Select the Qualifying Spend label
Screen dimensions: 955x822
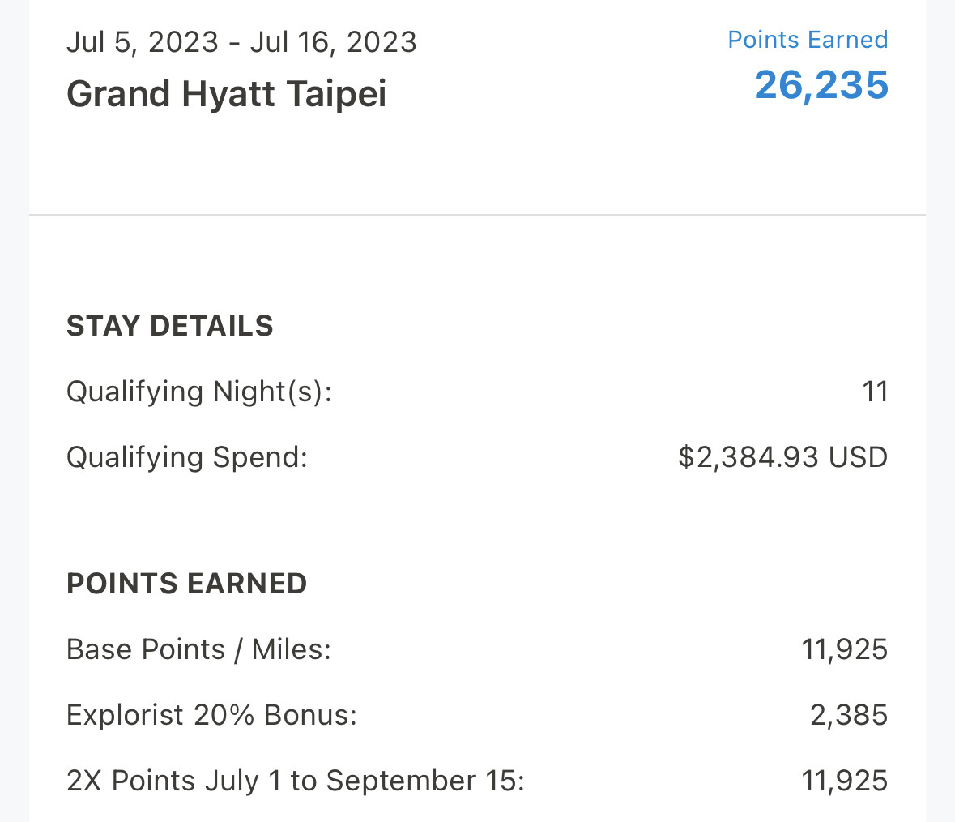click(x=187, y=457)
